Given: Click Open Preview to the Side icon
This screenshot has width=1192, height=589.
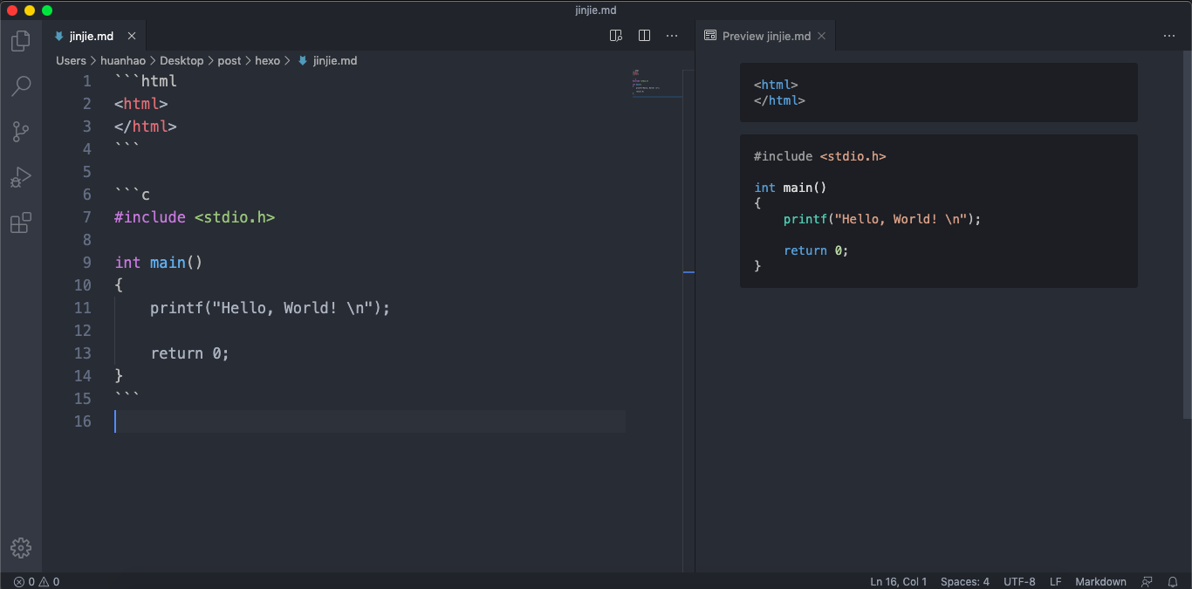Looking at the screenshot, I should 616,36.
